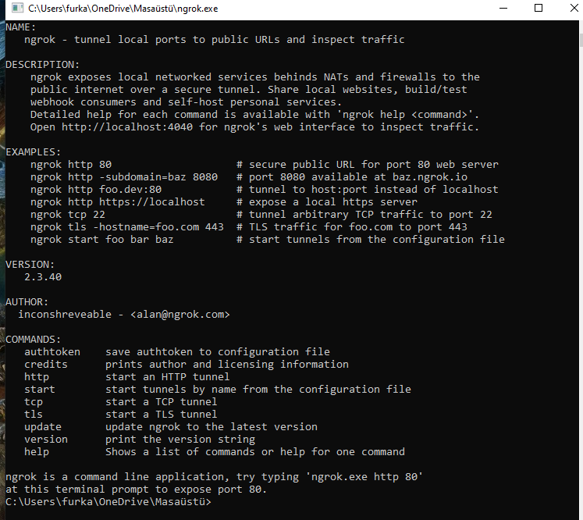The width and height of the screenshot is (583, 520).
Task: Click description 'start an HTTP tunnel'
Action: point(168,377)
